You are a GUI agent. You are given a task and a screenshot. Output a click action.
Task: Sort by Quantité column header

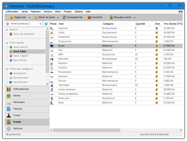(140, 24)
